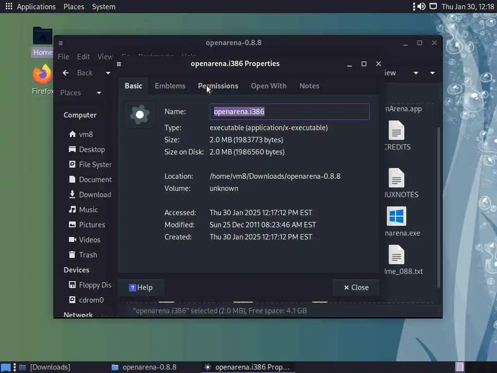Screen dimensions: 497x373
Task: Click show desktop icon in bottom panel
Action: click(x=6, y=368)
